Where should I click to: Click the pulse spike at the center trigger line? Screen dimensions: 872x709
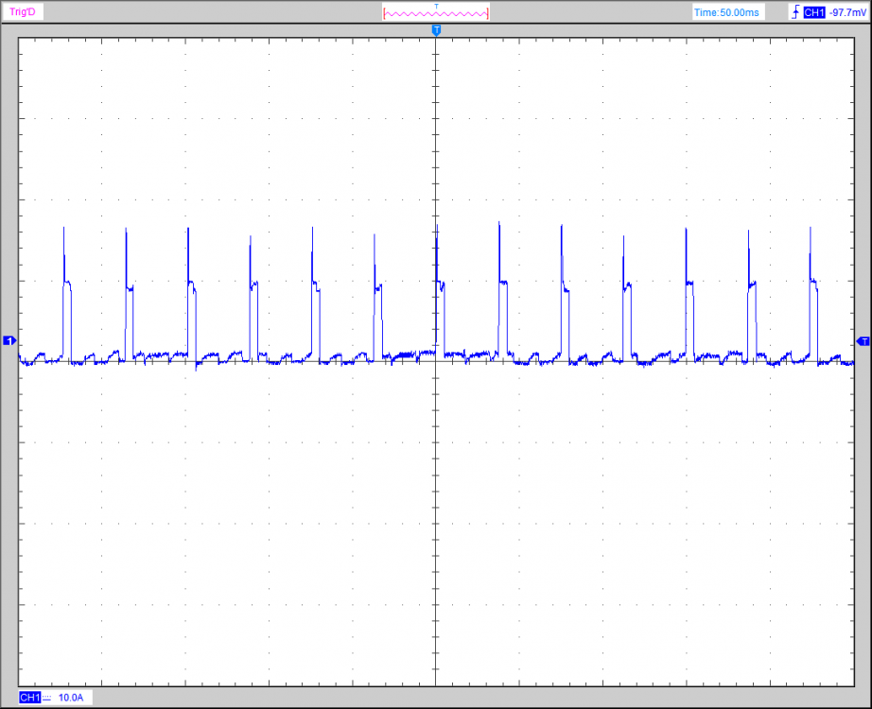437,227
